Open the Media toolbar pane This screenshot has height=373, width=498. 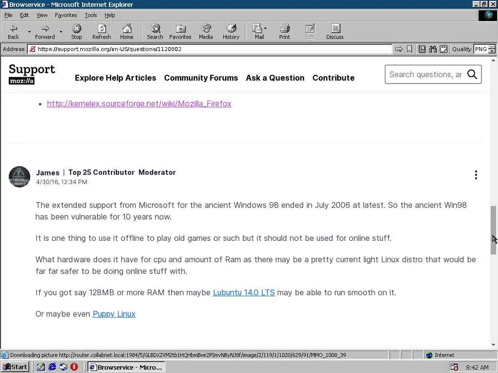click(x=206, y=32)
